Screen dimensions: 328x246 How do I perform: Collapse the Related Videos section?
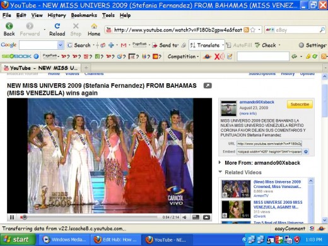(x=220, y=172)
